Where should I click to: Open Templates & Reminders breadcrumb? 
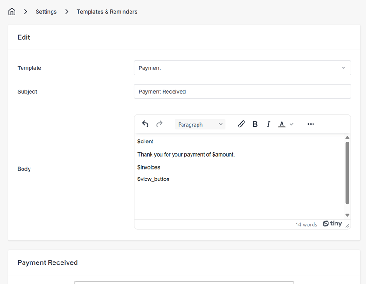(x=107, y=12)
